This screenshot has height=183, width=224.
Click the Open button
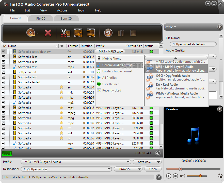153,169
